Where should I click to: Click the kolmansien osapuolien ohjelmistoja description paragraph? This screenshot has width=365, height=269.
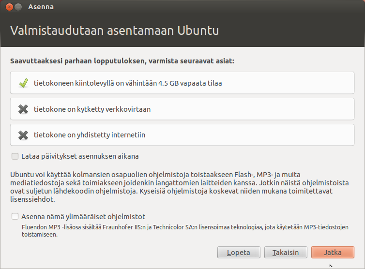[180, 187]
